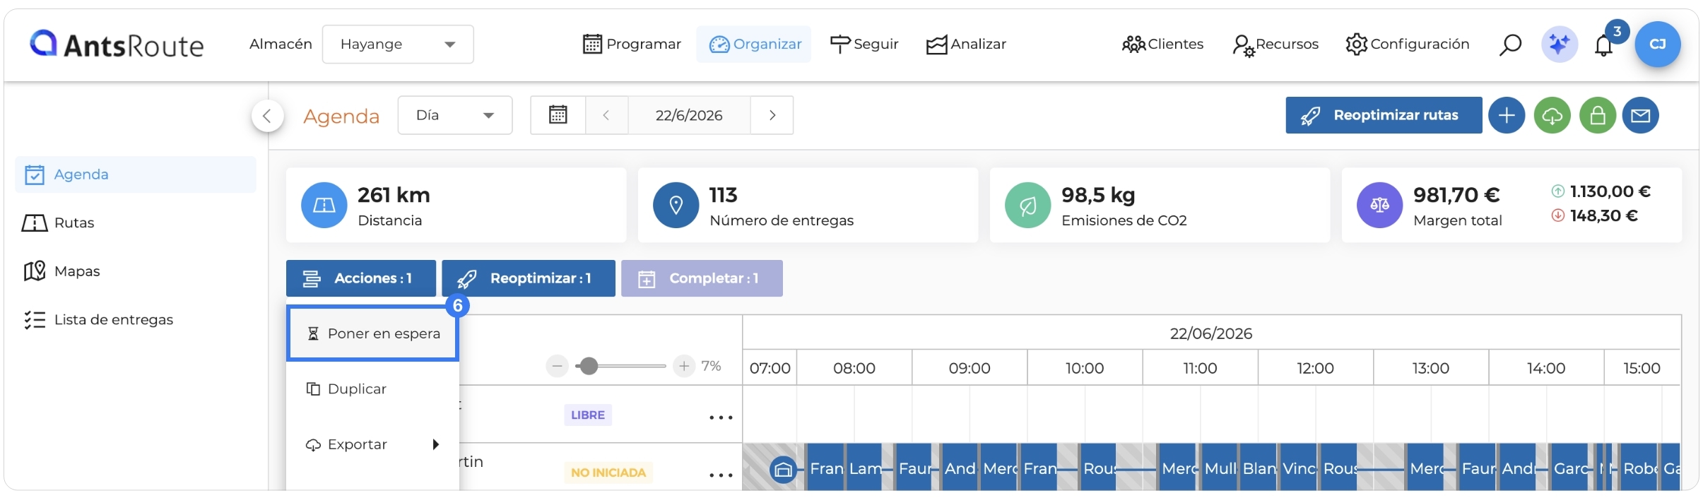Click the Mull delivery block
This screenshot has height=498, width=1703.
[1220, 468]
